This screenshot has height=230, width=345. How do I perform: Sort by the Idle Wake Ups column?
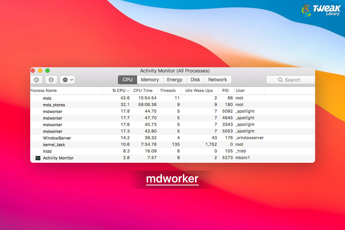(x=200, y=90)
